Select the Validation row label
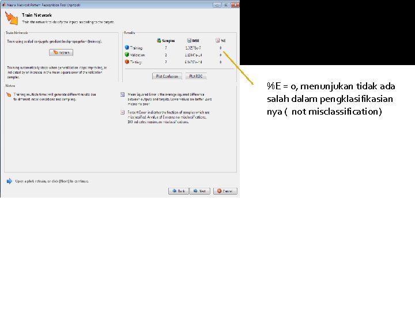Image resolution: width=415 pixels, height=311 pixels. tap(137, 55)
